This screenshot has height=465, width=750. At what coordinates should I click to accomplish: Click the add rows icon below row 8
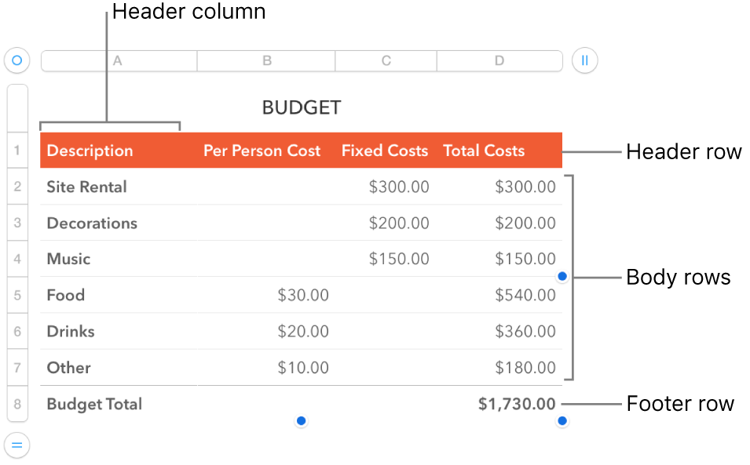click(16, 445)
